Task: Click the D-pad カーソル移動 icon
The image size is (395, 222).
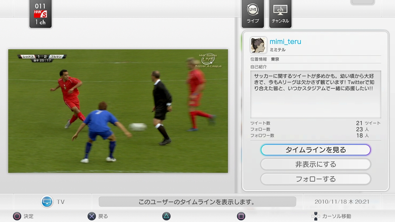Action: click(x=316, y=216)
